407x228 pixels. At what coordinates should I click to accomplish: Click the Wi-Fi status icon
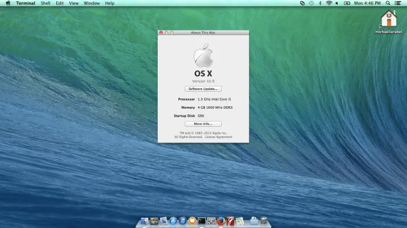pyautogui.click(x=329, y=3)
